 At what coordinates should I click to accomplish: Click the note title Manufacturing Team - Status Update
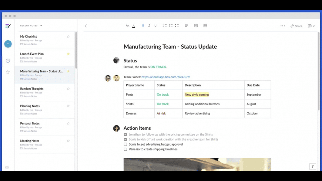click(170, 47)
